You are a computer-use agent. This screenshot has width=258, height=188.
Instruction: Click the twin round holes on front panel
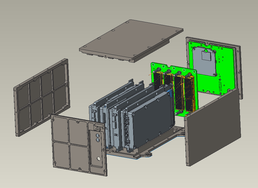pyautogui.click(x=98, y=138)
